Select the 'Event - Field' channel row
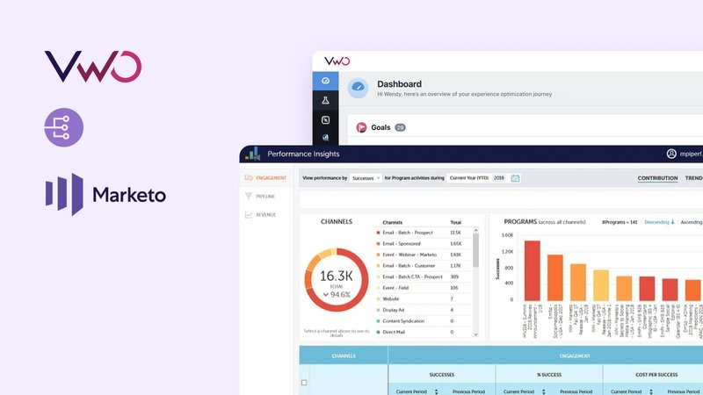Viewport: 703px width, 395px height. click(424, 288)
